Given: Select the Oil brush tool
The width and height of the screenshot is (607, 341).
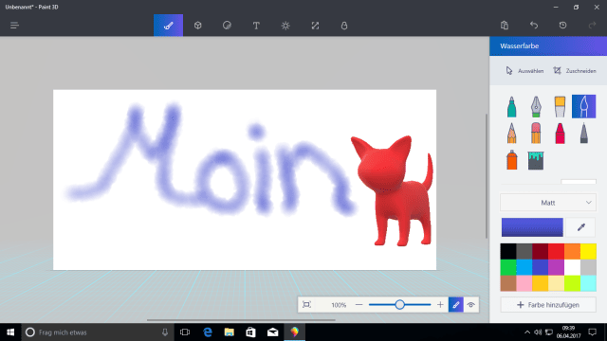Looking at the screenshot, I should (560, 106).
